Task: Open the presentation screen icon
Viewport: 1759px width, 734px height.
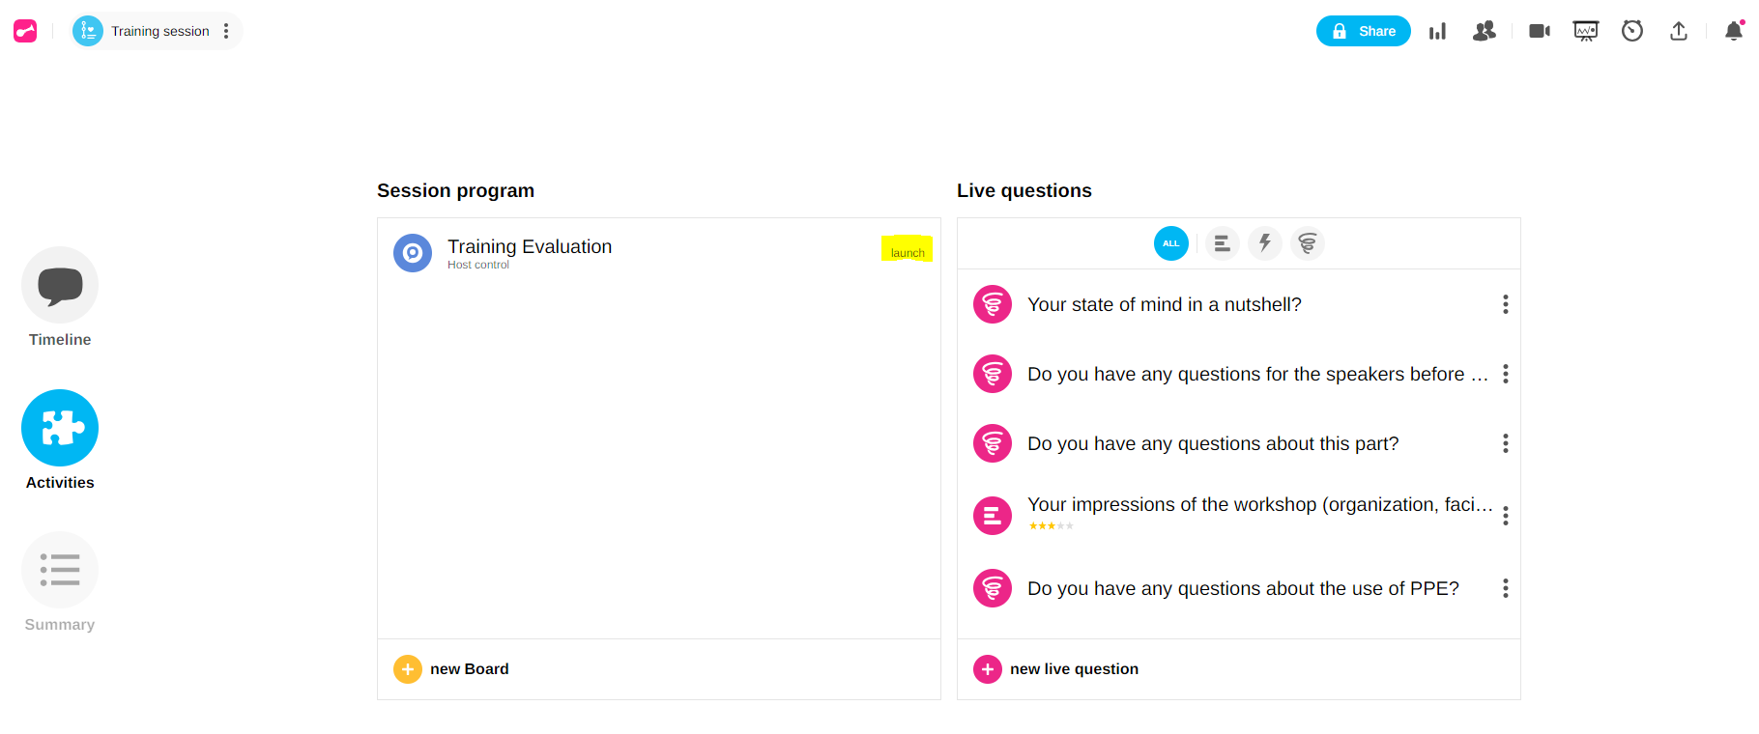Action: click(x=1585, y=31)
